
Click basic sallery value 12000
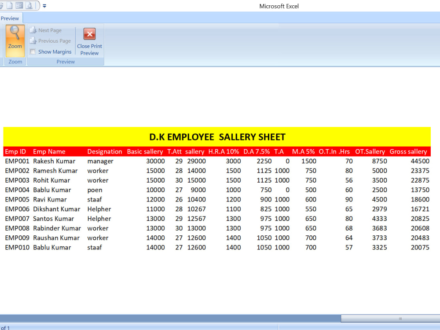[x=155, y=199]
